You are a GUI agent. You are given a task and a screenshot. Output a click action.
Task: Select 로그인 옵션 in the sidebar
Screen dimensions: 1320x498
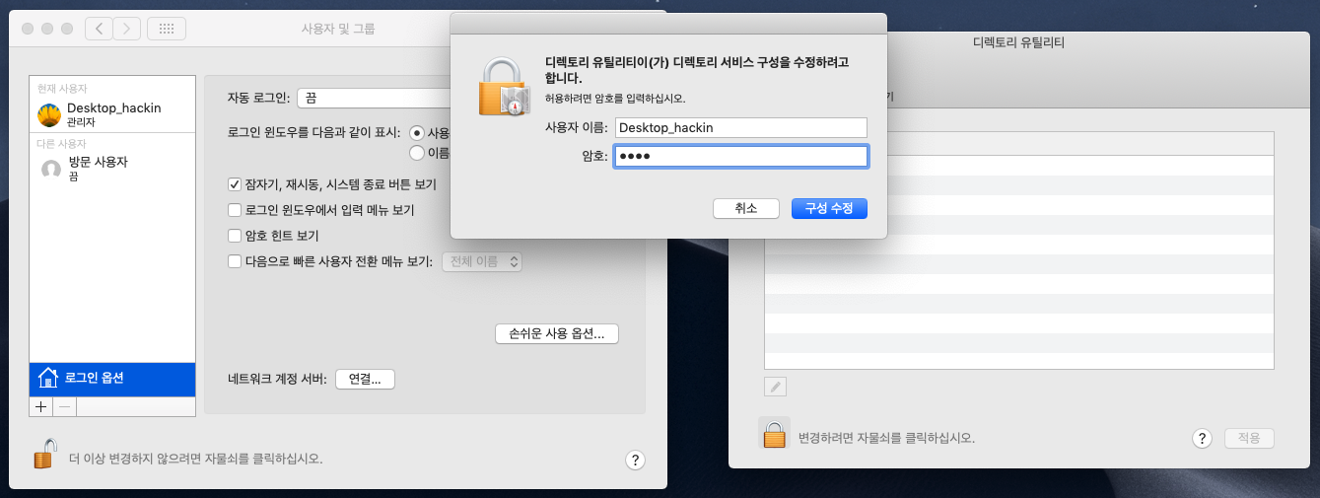[112, 378]
